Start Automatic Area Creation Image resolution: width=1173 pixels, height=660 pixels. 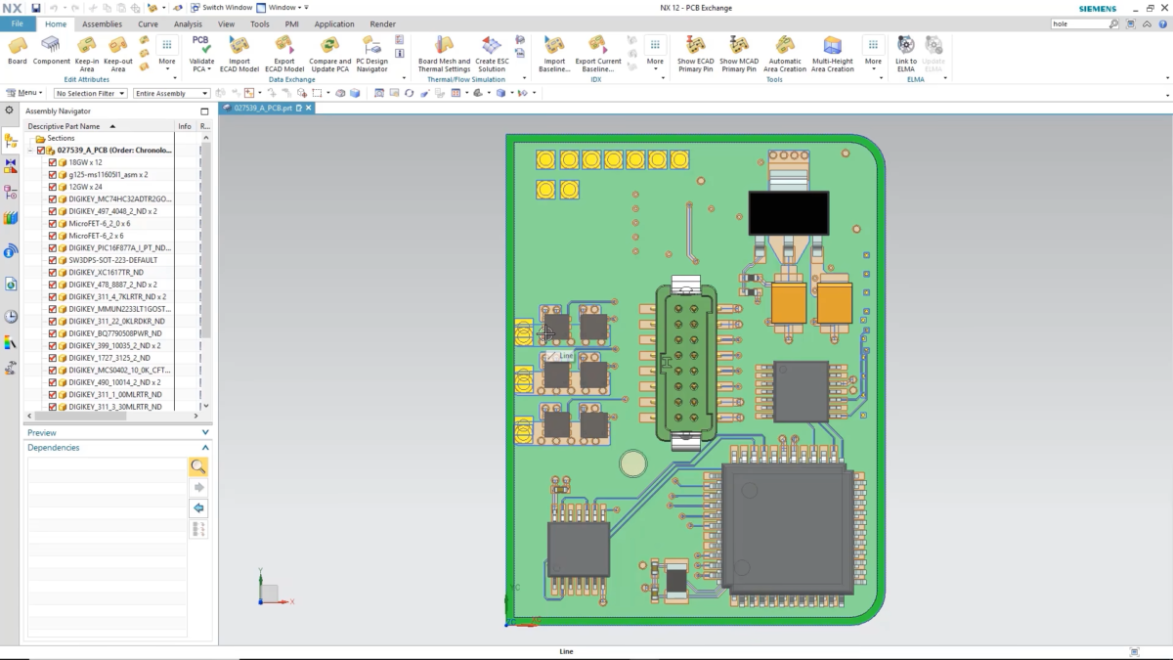(x=785, y=55)
